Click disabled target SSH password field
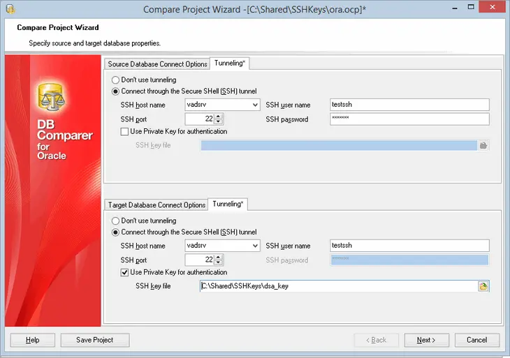510x358 pixels. (409, 260)
